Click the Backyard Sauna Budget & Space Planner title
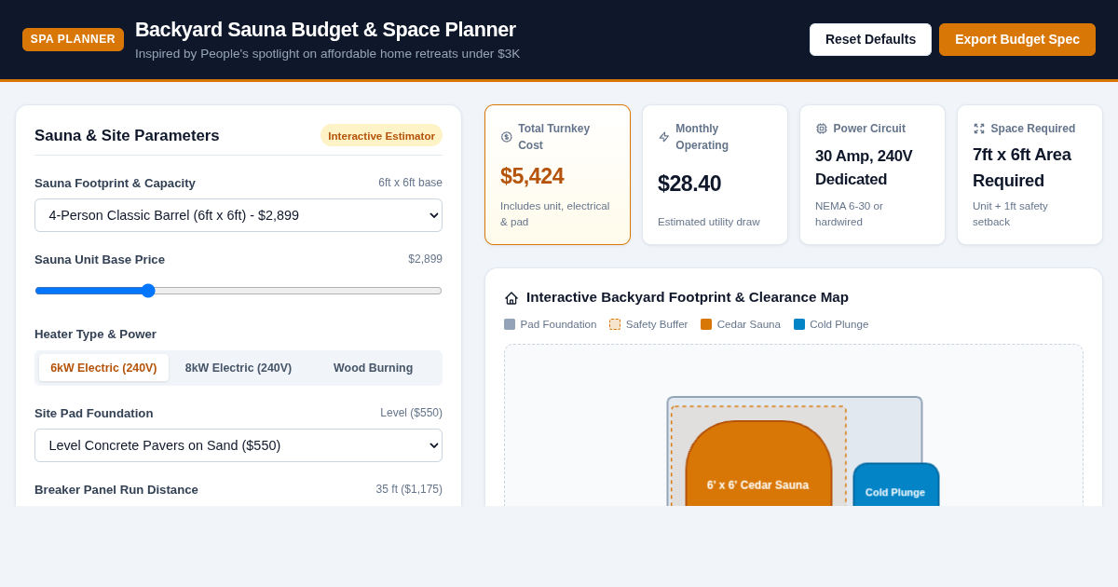This screenshot has height=587, width=1118. pos(325,30)
